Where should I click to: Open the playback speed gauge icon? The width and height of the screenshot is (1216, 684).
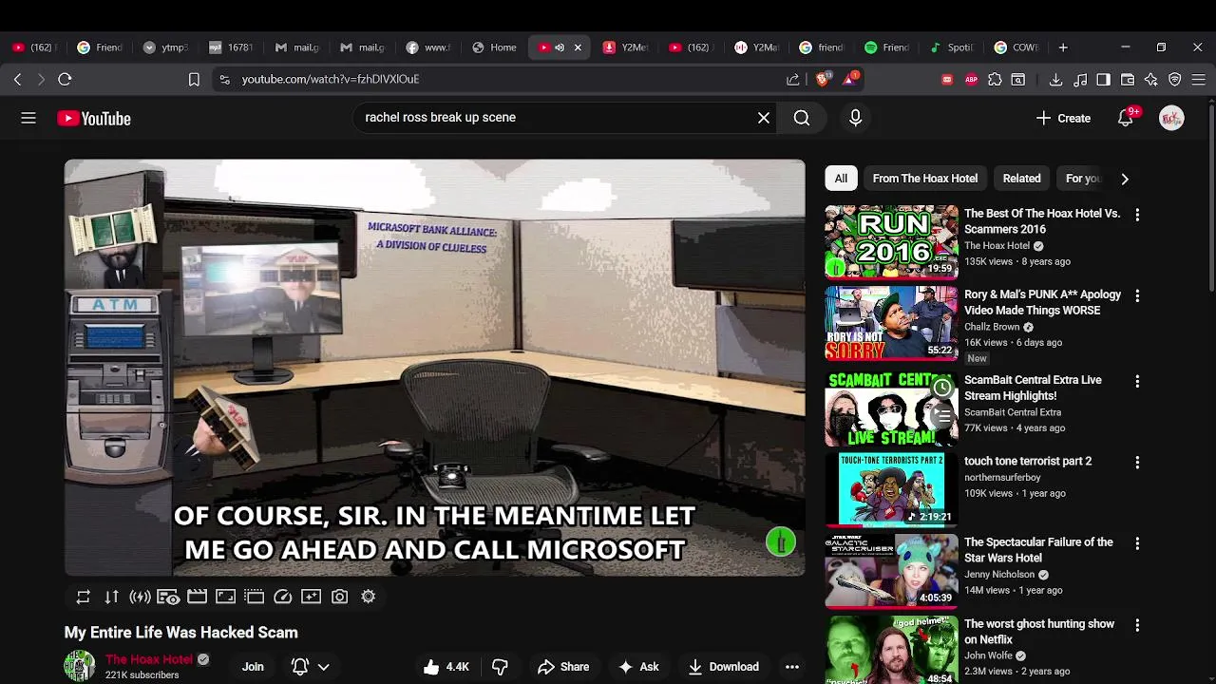click(283, 597)
